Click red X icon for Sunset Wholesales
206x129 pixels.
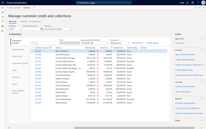pyautogui.click(x=98, y=99)
